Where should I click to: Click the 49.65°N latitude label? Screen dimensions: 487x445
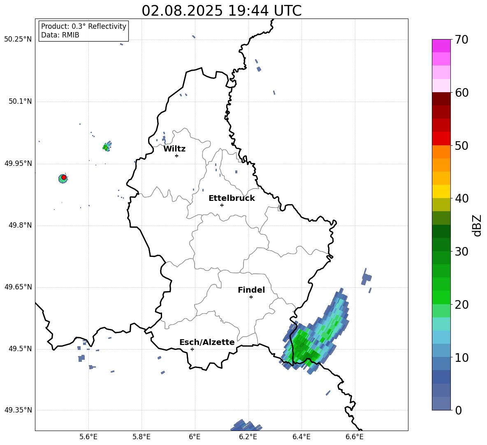(x=18, y=287)
